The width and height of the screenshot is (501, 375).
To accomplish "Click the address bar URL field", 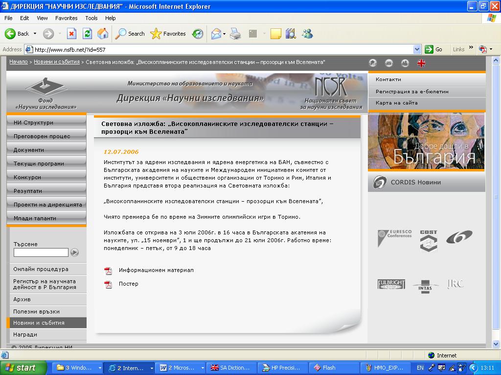I will tap(224, 49).
